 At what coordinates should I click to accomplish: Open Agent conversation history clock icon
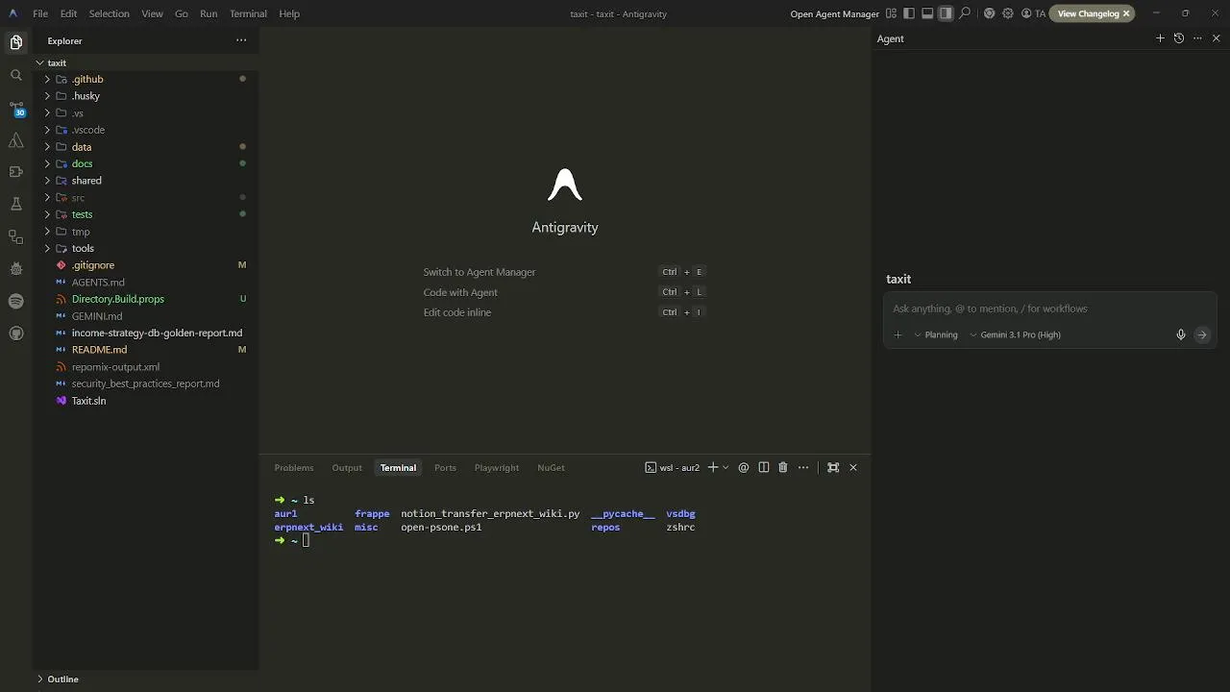(x=1179, y=38)
